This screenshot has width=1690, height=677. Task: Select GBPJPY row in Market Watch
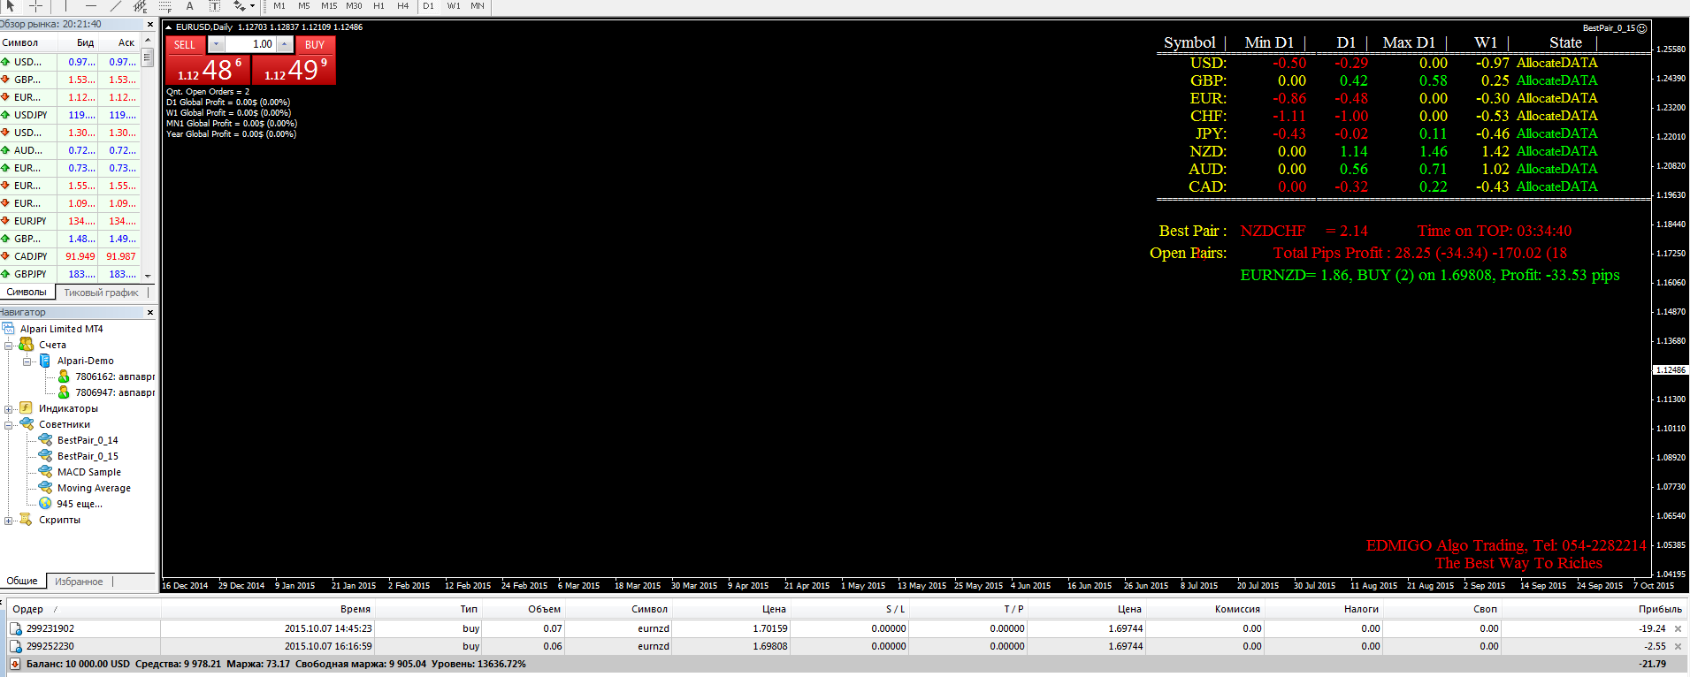(x=70, y=274)
